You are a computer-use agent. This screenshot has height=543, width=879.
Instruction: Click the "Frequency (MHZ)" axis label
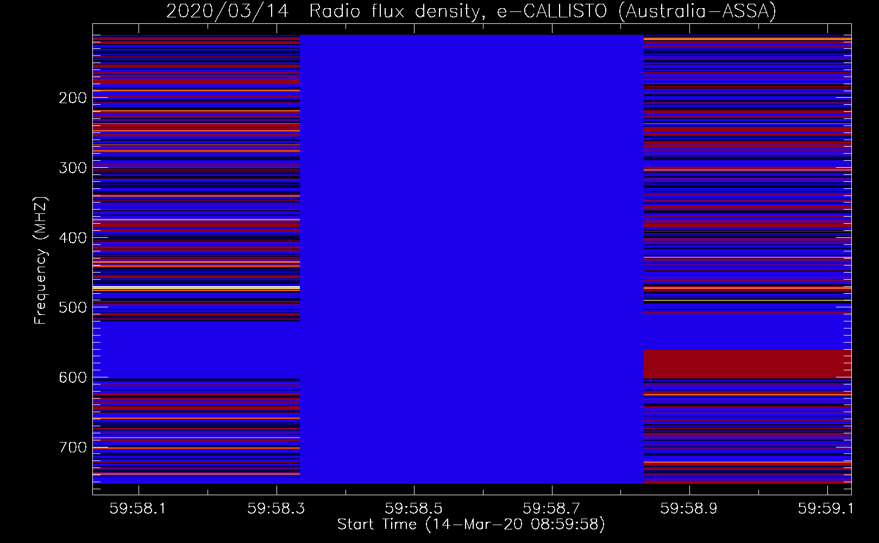click(x=41, y=260)
